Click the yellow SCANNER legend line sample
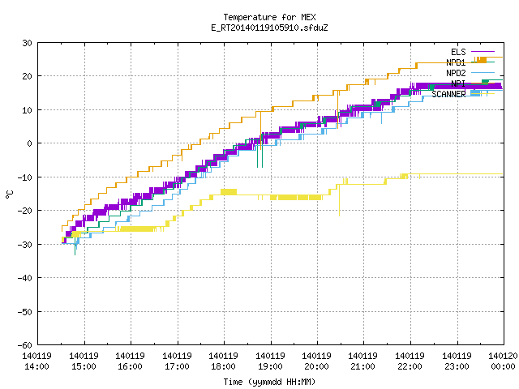 483,94
